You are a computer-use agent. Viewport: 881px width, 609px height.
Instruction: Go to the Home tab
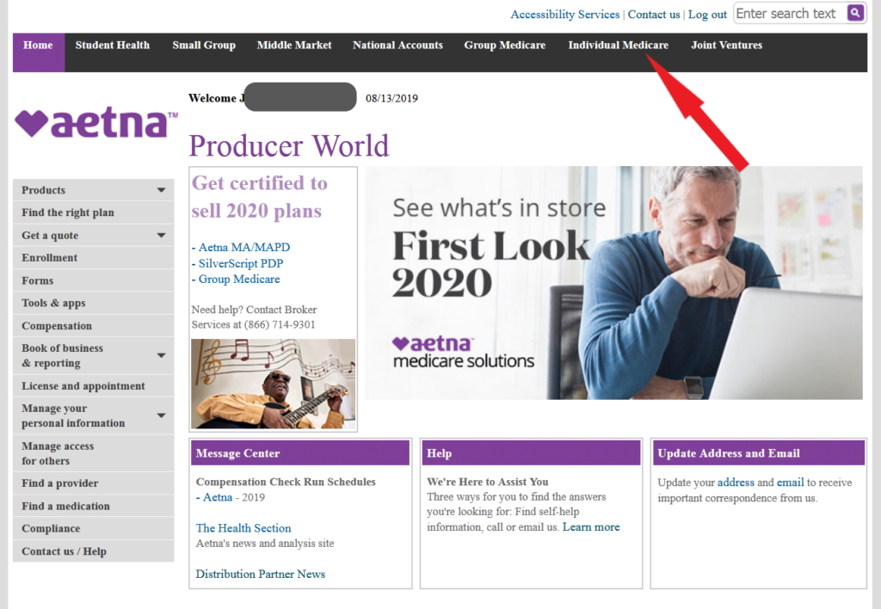[38, 52]
